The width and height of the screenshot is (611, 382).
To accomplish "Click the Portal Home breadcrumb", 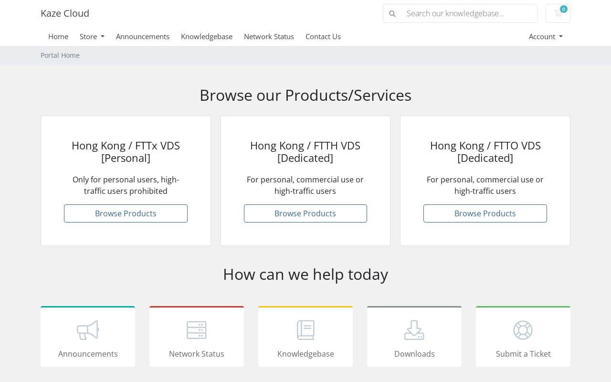I will (x=60, y=55).
